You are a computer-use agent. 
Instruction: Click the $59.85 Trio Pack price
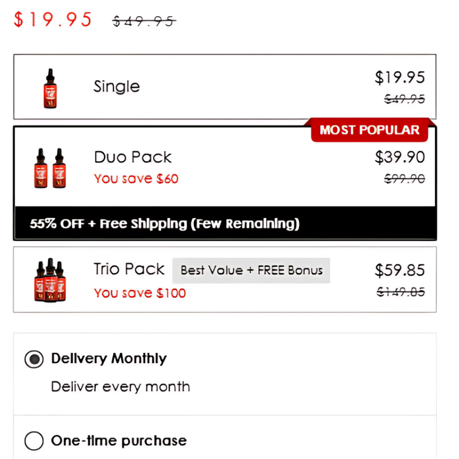(x=399, y=270)
